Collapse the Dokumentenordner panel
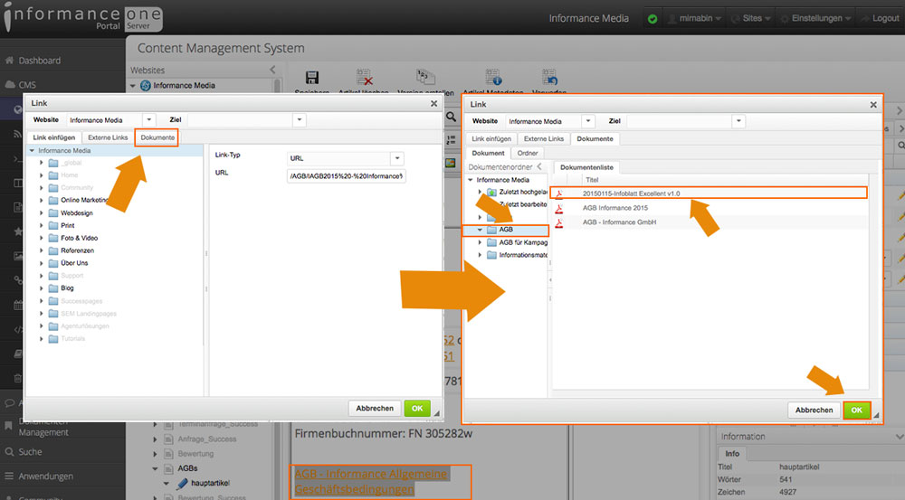This screenshot has height=500, width=905. coord(539,166)
